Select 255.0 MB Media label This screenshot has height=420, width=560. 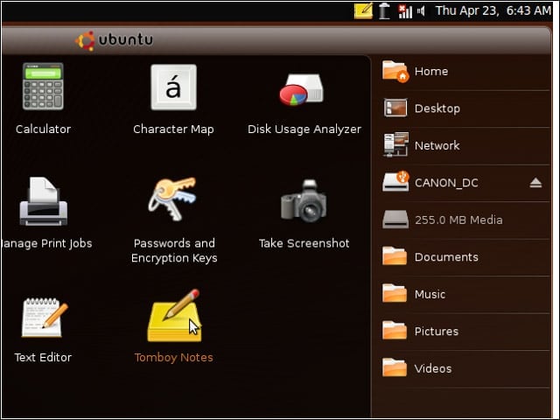click(458, 220)
